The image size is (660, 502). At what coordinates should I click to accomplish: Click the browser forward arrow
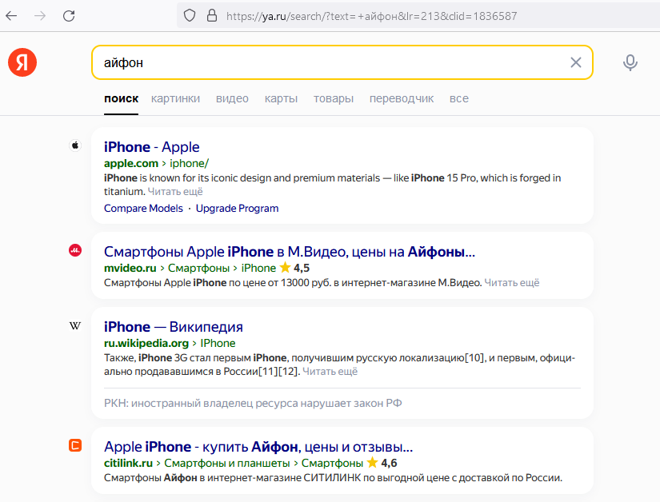point(40,16)
